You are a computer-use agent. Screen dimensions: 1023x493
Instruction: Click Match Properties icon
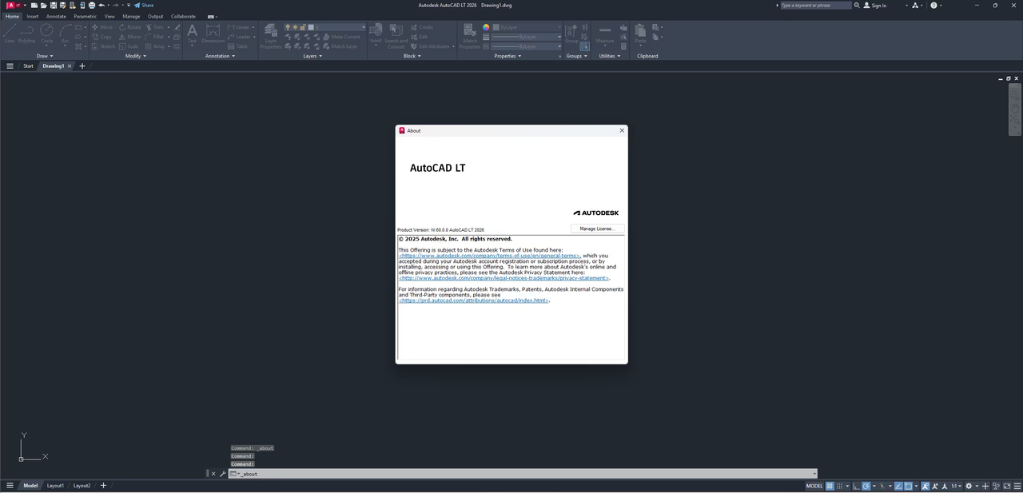pos(470,35)
